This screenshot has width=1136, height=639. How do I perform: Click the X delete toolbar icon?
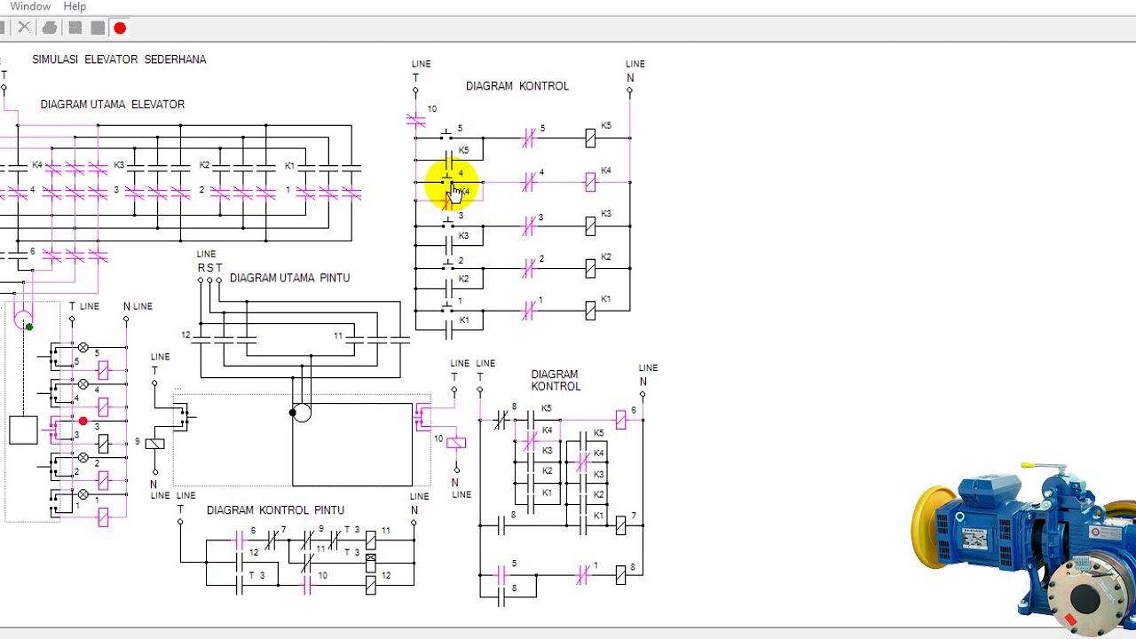pos(24,28)
